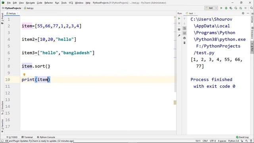This screenshot has height=143, width=254.
Task: Click the Stop button in main toolbar
Action: (245, 8)
